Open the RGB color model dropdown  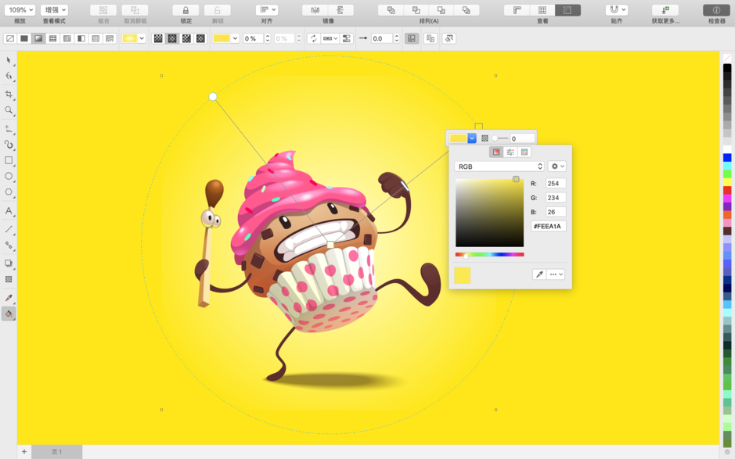(x=499, y=166)
